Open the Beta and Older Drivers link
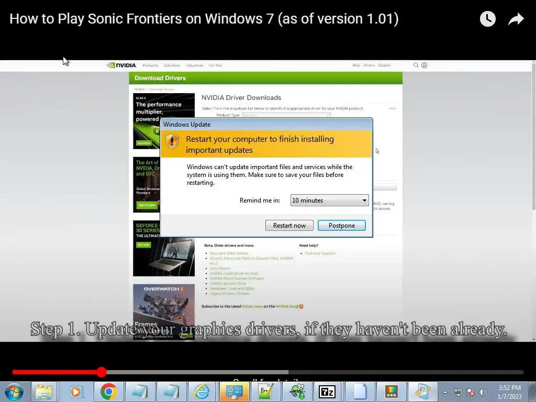The image size is (536, 402). coord(229,253)
